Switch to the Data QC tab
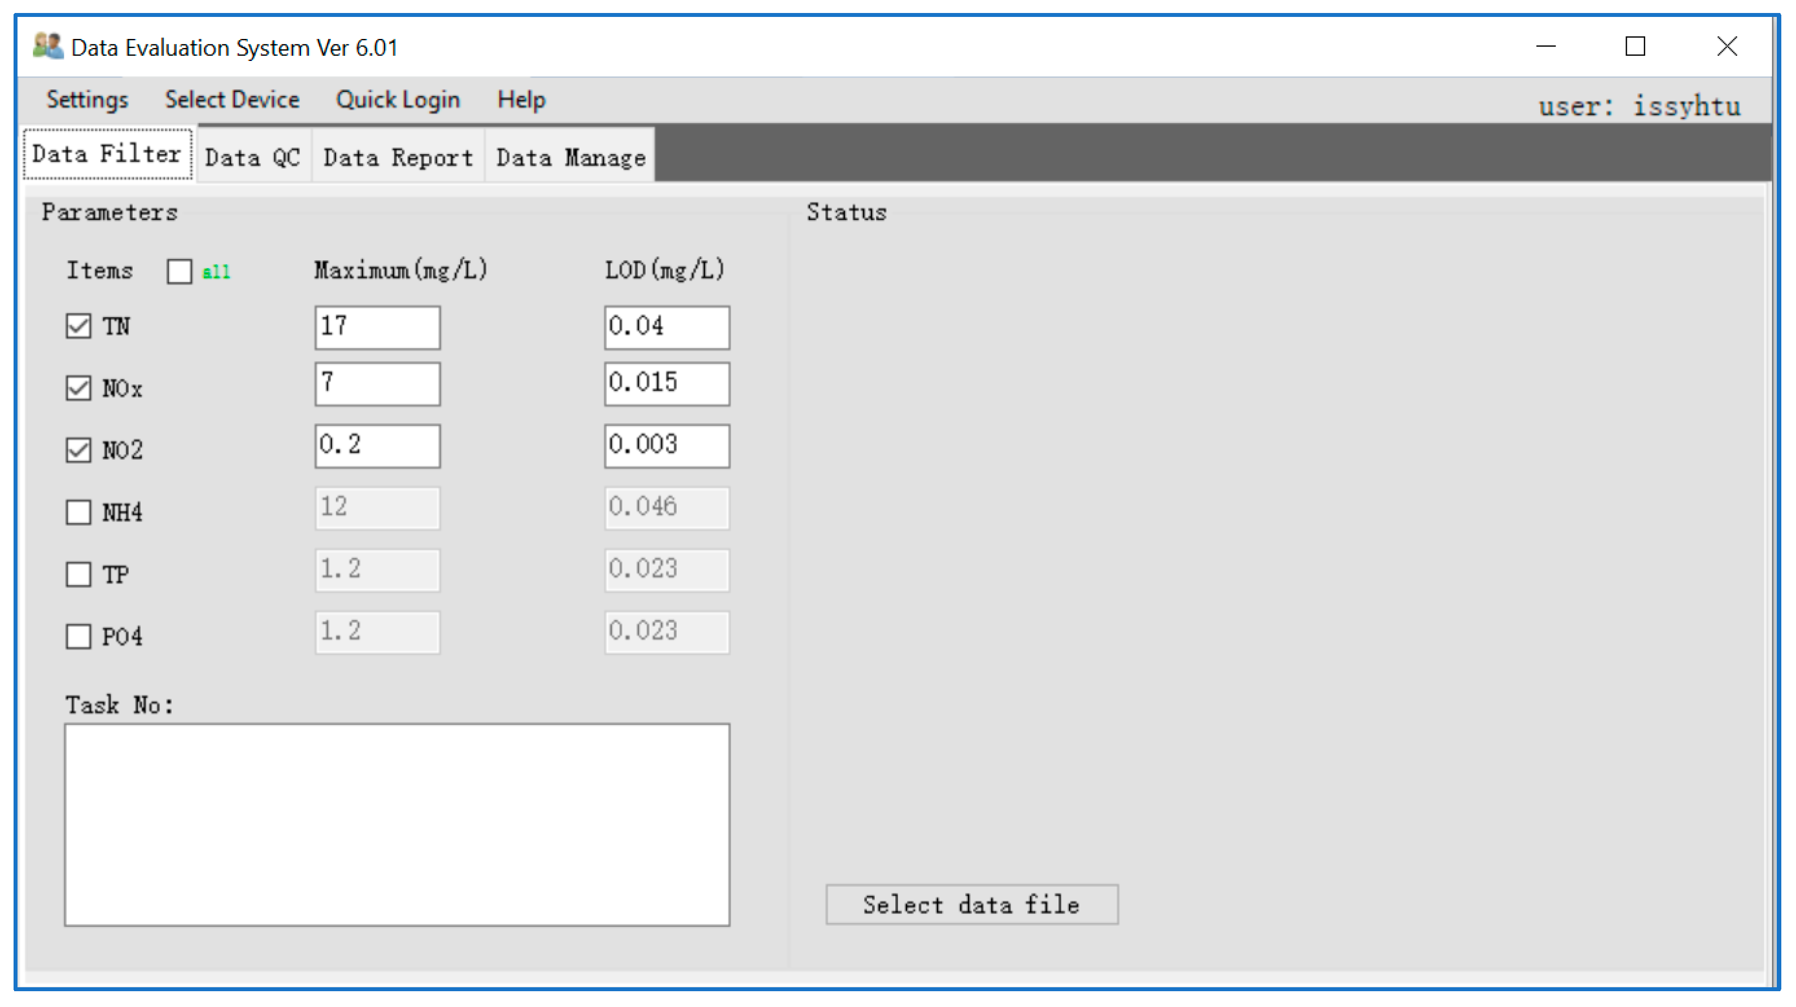The image size is (1796, 1007). 252,157
